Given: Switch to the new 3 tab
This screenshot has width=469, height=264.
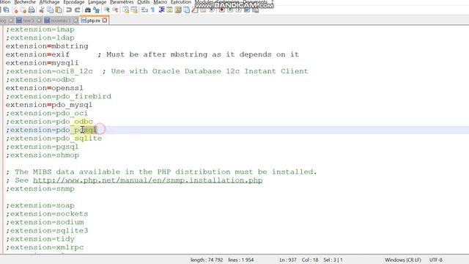Looking at the screenshot, I should point(28,21).
